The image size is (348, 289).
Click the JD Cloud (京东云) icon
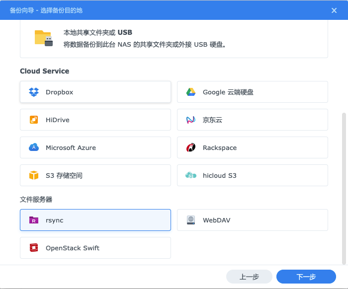click(191, 120)
